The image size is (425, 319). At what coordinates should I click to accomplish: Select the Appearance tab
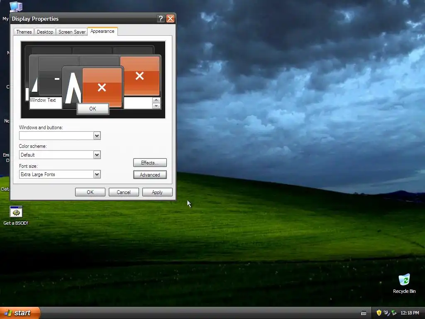tap(103, 31)
